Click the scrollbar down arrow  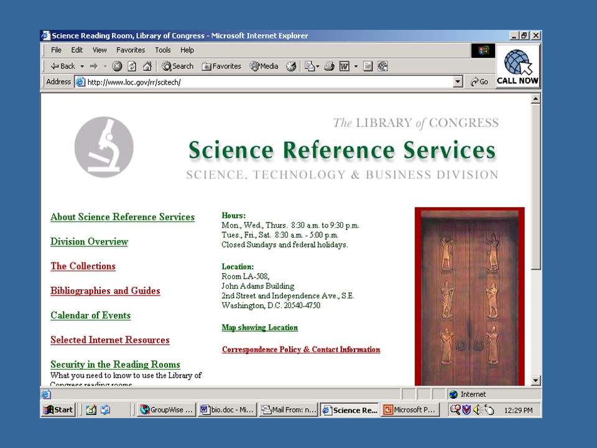535,380
